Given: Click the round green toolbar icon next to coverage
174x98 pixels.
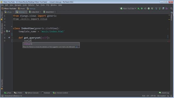Looking at the screenshot, I should (149, 8).
